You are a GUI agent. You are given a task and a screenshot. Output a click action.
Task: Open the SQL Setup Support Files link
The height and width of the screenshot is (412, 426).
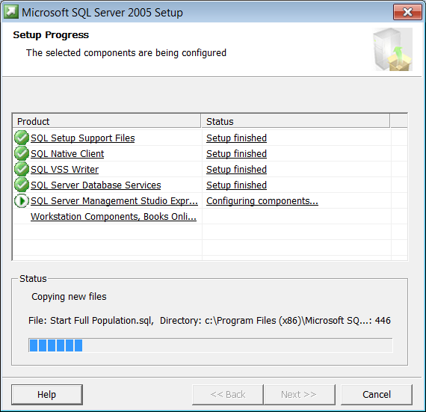[83, 138]
